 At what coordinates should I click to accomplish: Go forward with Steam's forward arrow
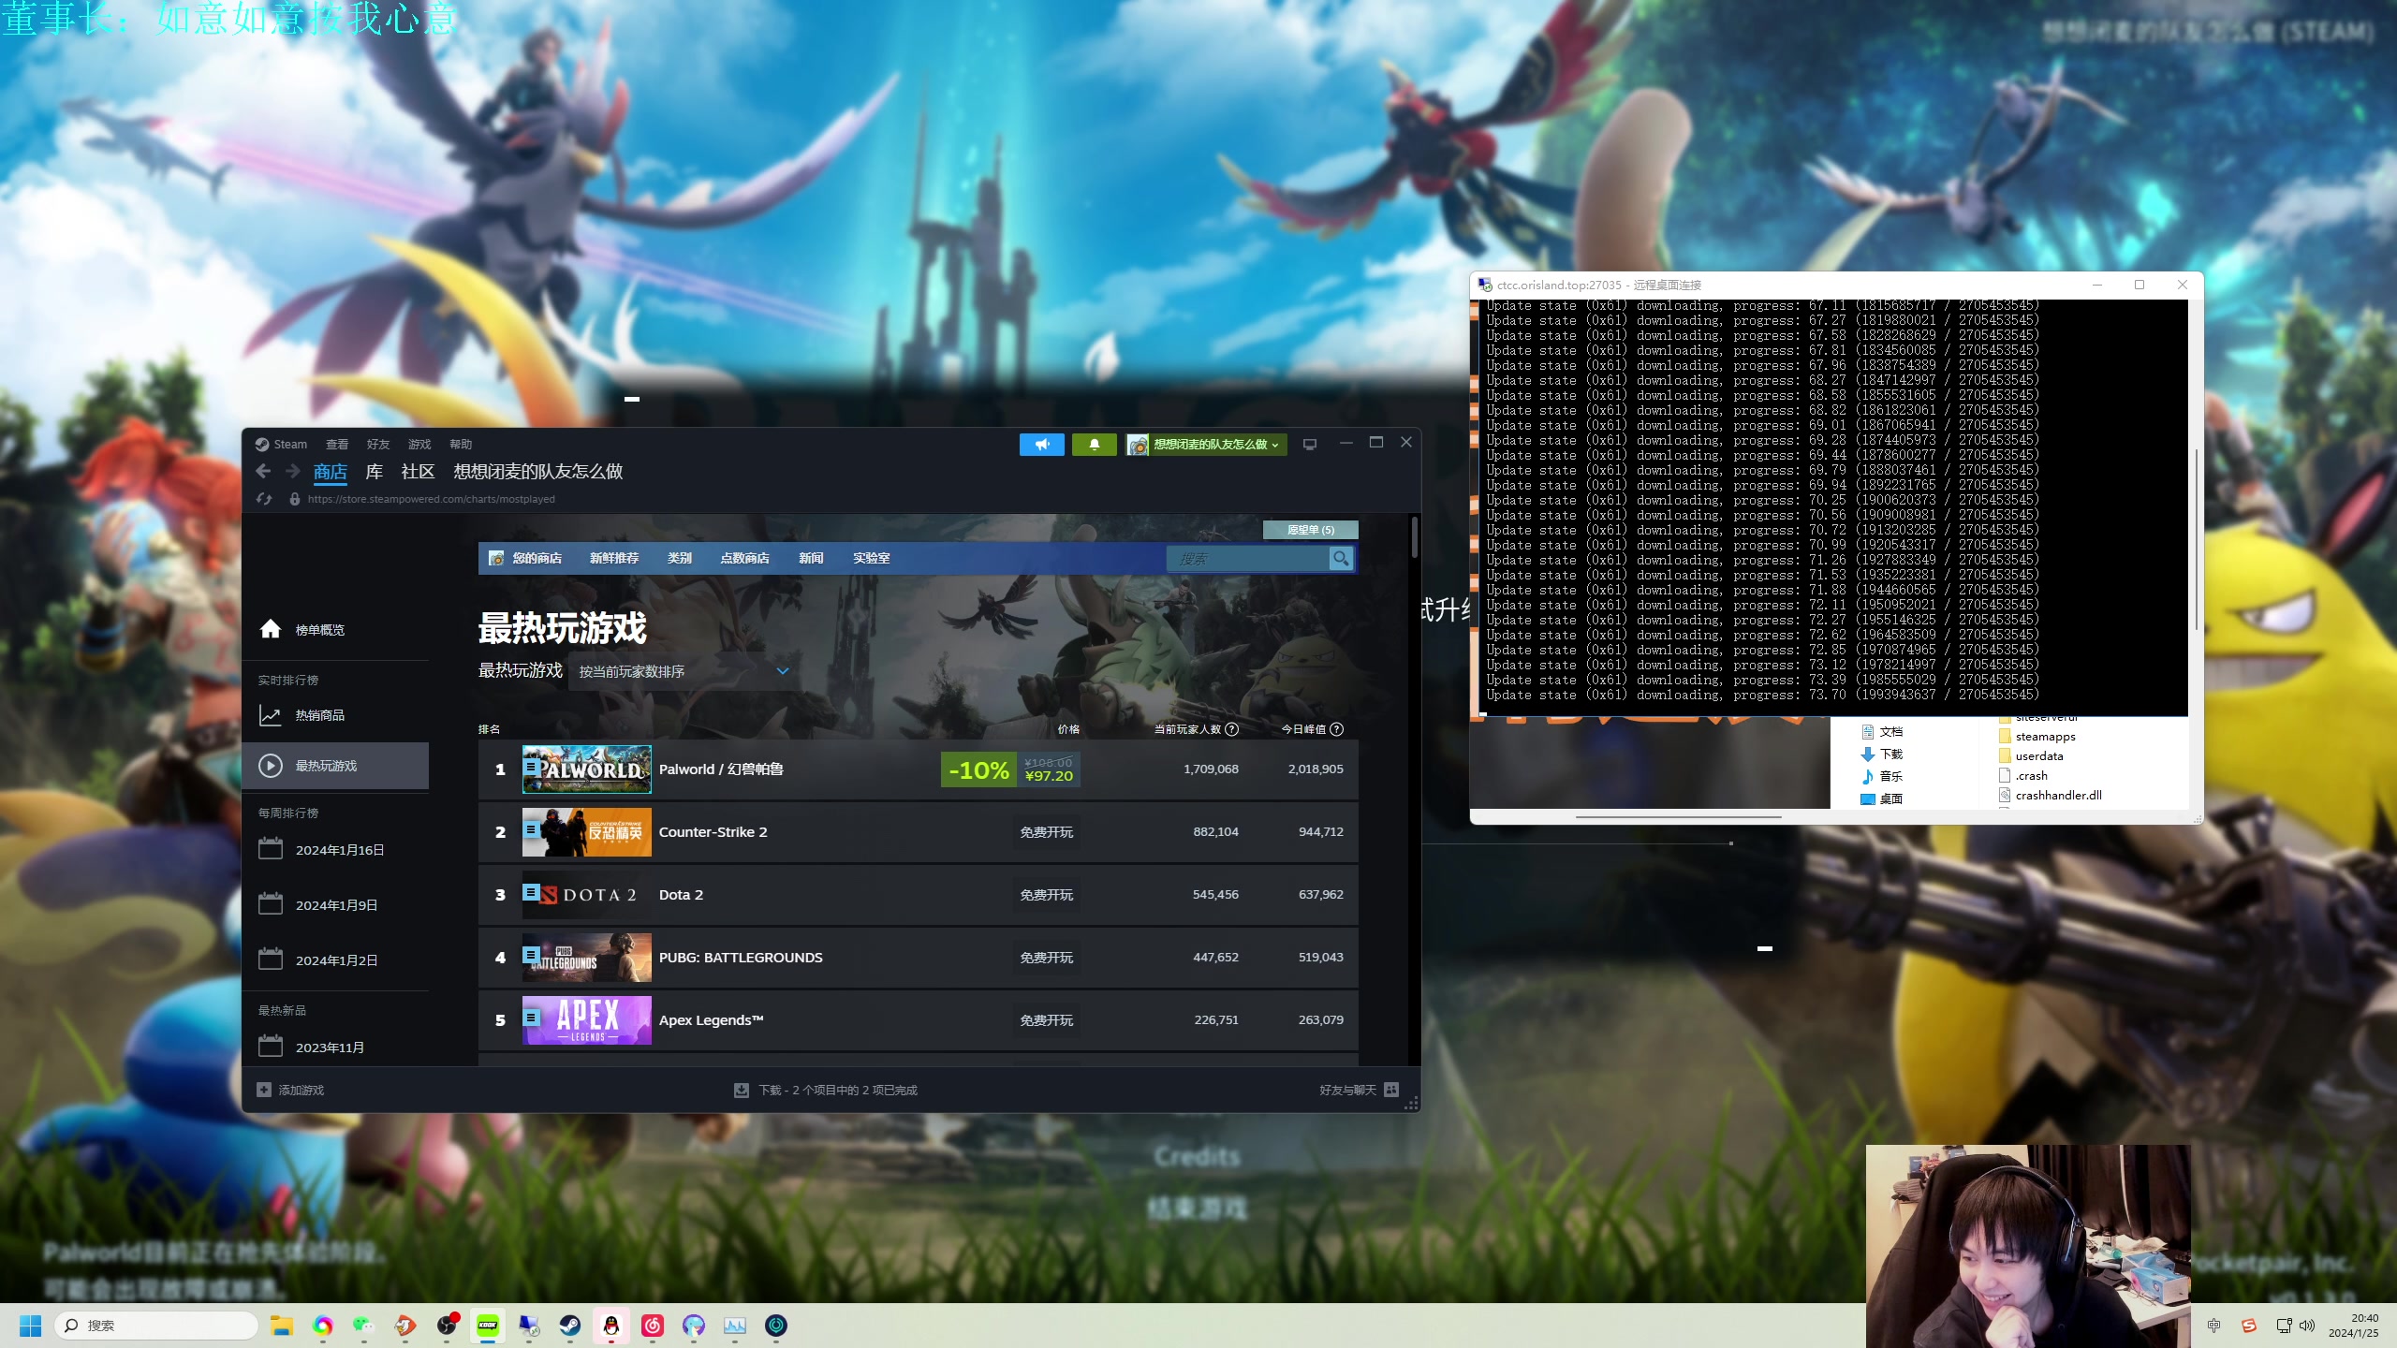(293, 471)
